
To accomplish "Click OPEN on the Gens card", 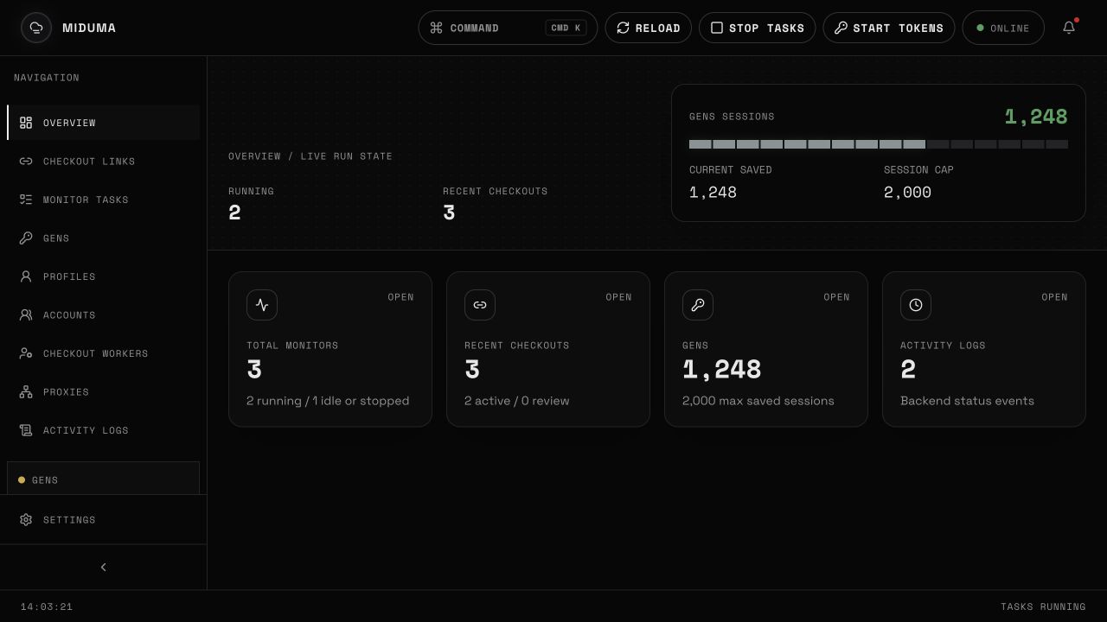I will coord(837,297).
